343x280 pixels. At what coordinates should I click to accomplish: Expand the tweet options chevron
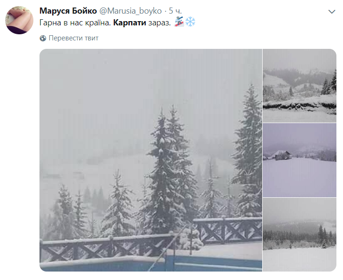pos(332,12)
